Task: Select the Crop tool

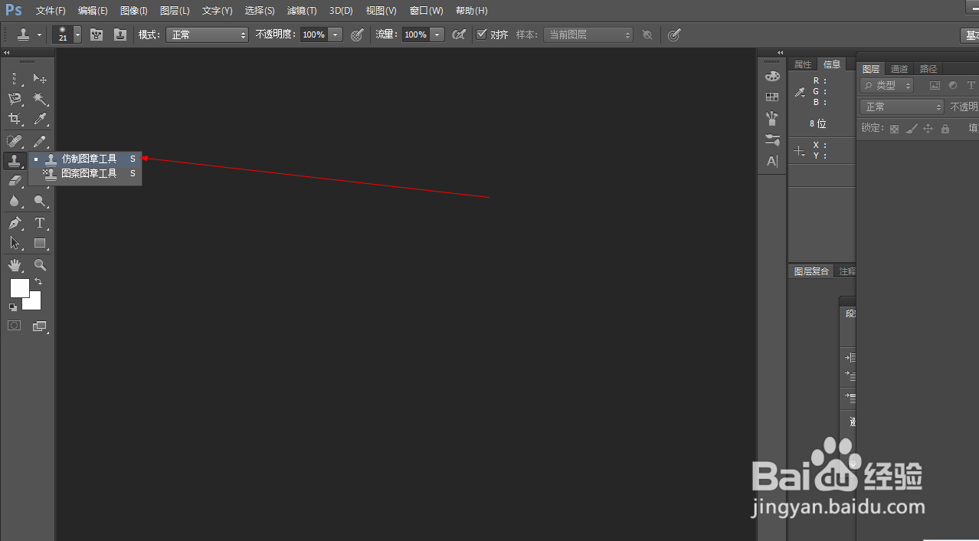Action: (x=15, y=119)
